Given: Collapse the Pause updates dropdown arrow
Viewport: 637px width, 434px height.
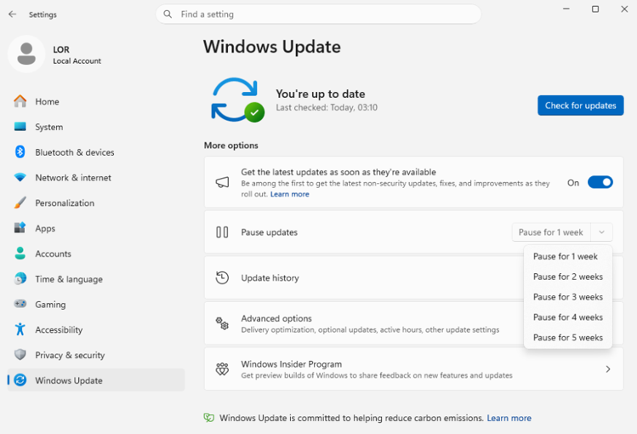Looking at the screenshot, I should pyautogui.click(x=601, y=232).
